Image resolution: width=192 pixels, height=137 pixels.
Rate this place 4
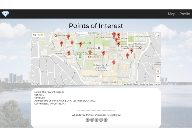(101, 120)
